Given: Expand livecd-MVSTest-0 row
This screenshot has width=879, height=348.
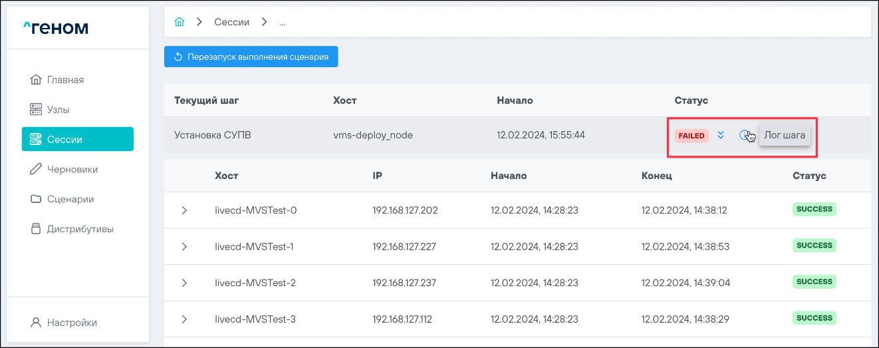Looking at the screenshot, I should (184, 210).
